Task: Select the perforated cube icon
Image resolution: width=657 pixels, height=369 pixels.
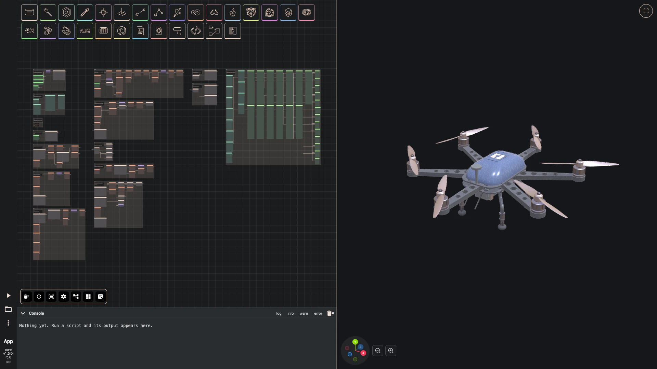Action: [270, 13]
